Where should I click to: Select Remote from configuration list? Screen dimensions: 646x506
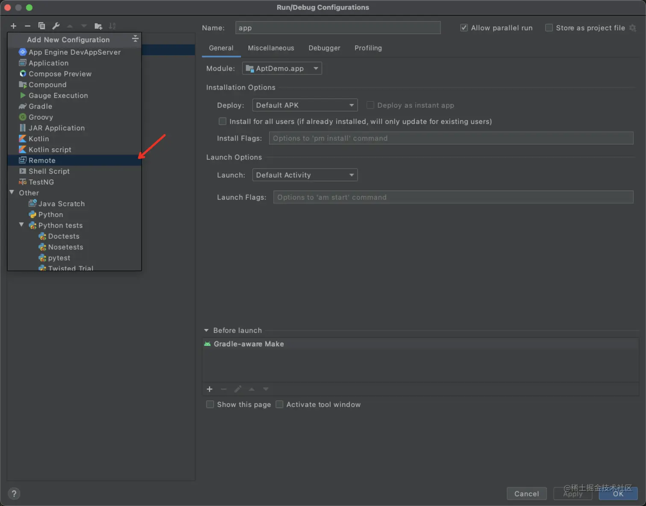42,161
